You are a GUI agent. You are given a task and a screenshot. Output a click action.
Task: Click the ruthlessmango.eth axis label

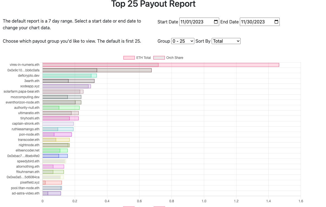(26, 129)
